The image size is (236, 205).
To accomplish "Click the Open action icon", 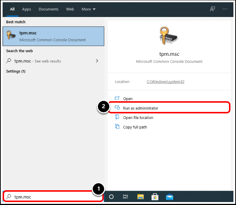I will coord(117,98).
